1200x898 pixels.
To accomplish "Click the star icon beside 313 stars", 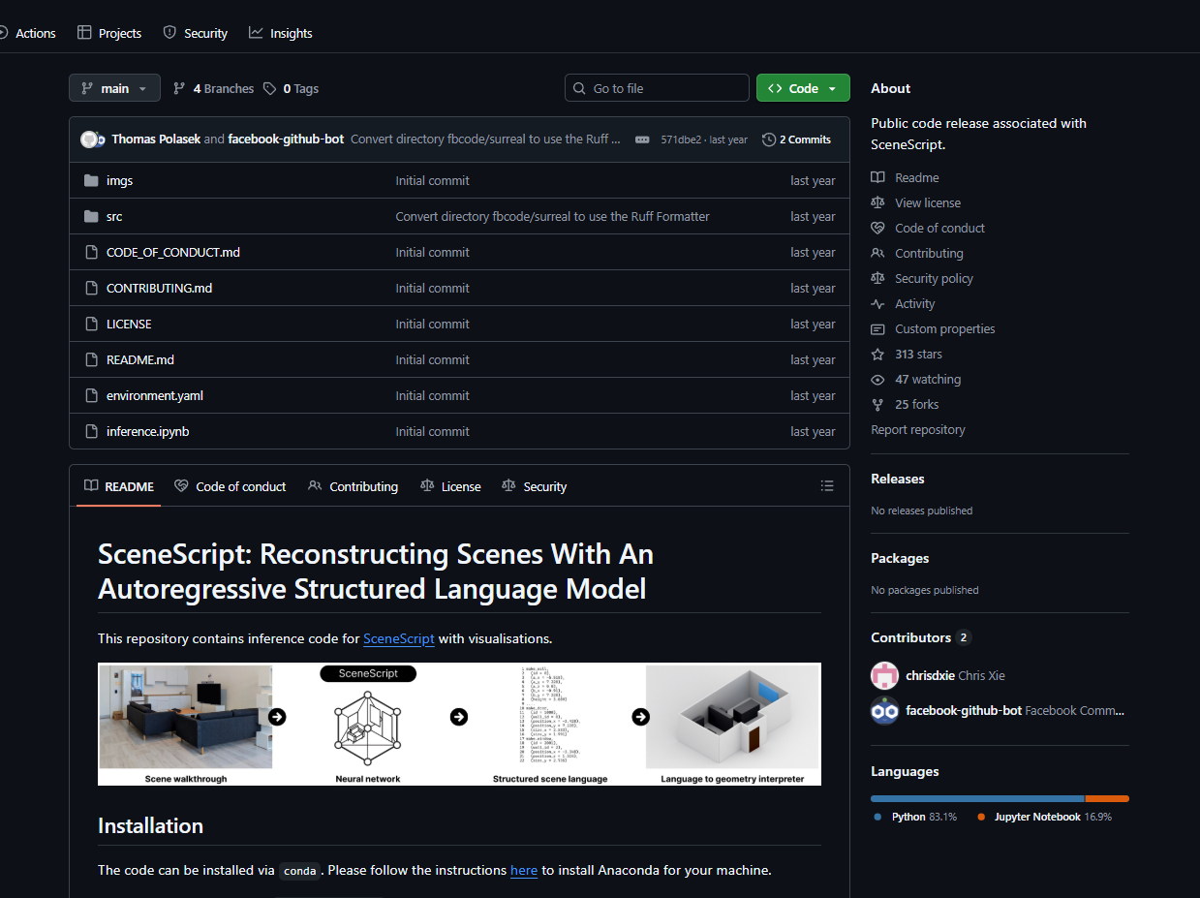I will coord(877,354).
